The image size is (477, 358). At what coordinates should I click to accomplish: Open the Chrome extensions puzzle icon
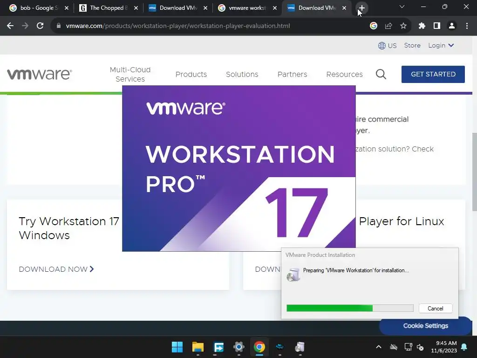[x=422, y=26]
